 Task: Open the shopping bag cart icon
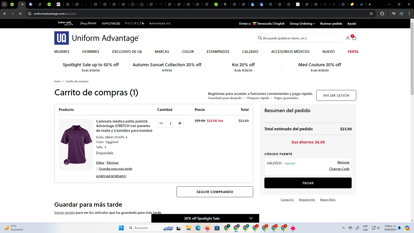click(354, 38)
